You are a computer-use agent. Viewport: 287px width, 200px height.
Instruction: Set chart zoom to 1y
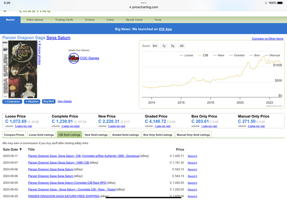164,46
